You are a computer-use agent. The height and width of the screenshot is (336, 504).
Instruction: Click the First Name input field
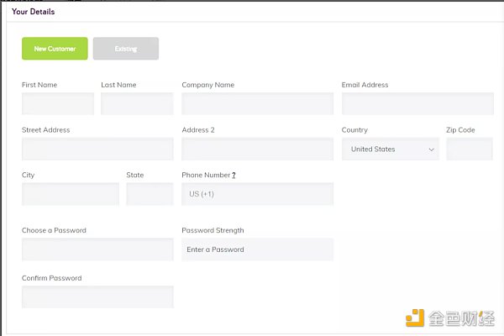[x=58, y=104]
